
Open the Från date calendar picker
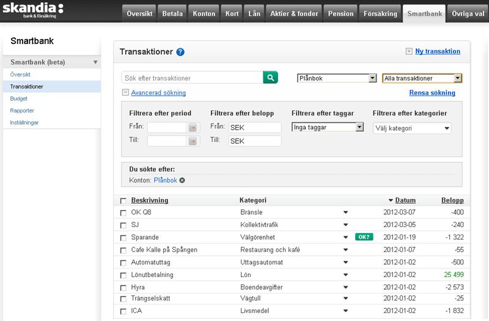(x=193, y=128)
